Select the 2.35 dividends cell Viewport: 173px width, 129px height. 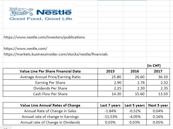(158, 88)
